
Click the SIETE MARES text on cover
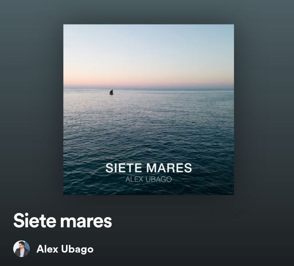click(149, 168)
